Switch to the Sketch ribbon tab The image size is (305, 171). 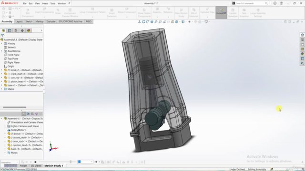pos(29,21)
